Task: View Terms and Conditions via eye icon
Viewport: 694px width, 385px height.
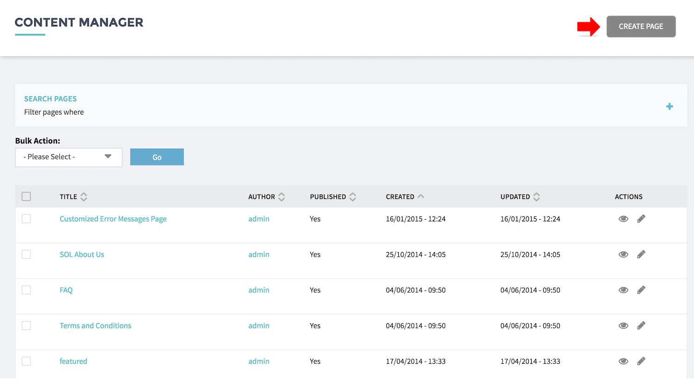Action: tap(623, 326)
